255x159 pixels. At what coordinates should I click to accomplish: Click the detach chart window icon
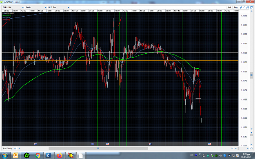click(x=251, y=7)
